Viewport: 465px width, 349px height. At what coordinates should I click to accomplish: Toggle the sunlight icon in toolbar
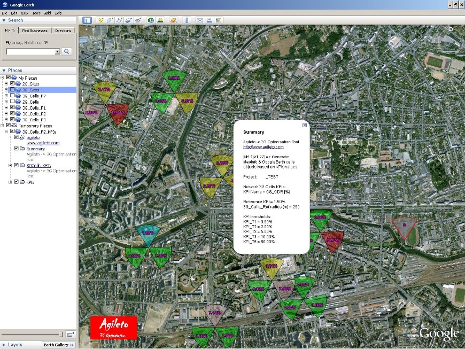coord(160,20)
